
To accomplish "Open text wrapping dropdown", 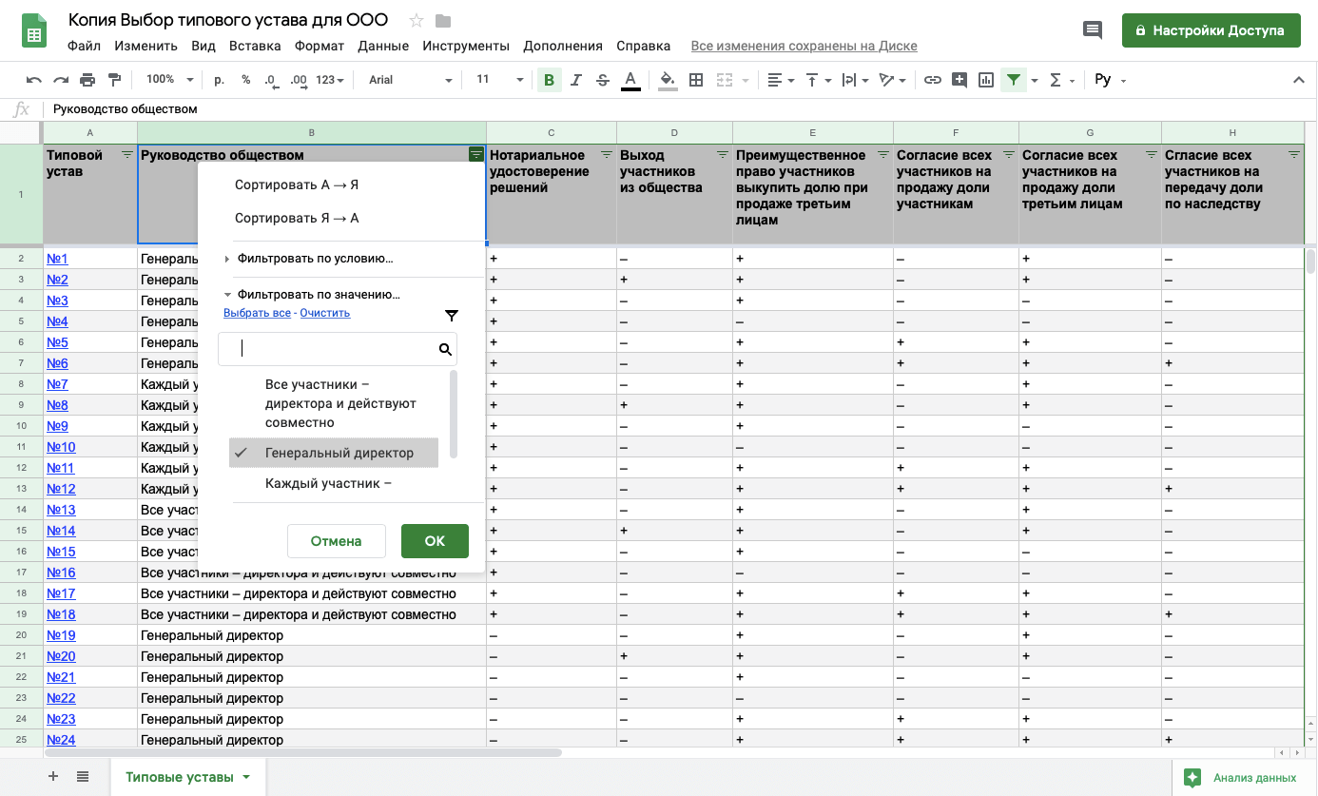I will [855, 80].
